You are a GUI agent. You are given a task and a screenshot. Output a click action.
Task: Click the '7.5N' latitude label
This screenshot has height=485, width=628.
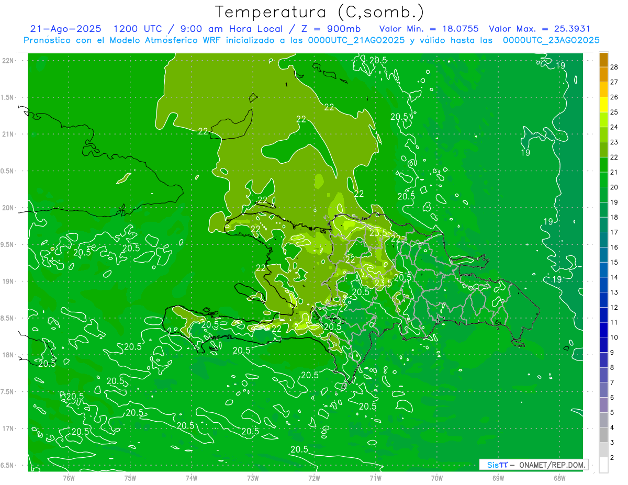point(8,392)
